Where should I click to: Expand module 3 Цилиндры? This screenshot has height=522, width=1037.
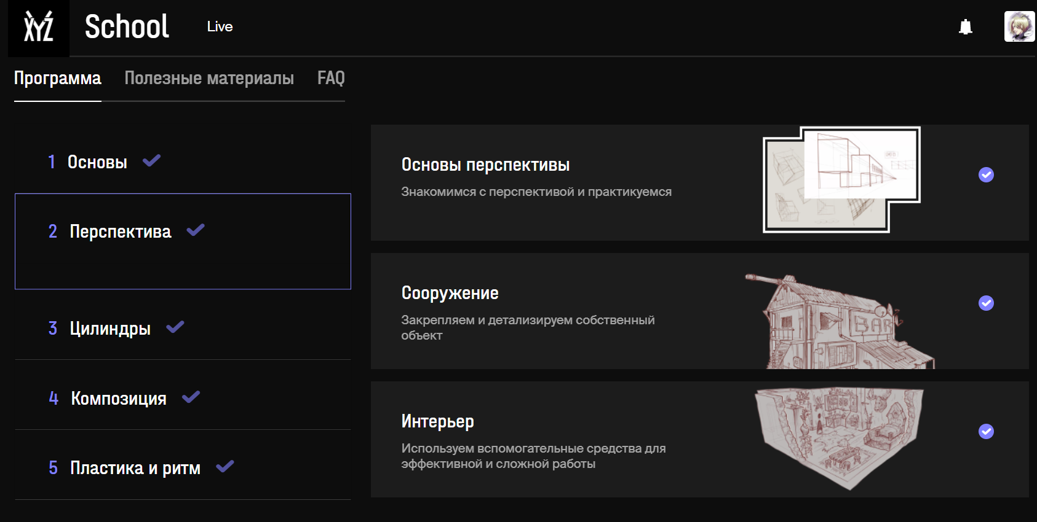point(109,329)
